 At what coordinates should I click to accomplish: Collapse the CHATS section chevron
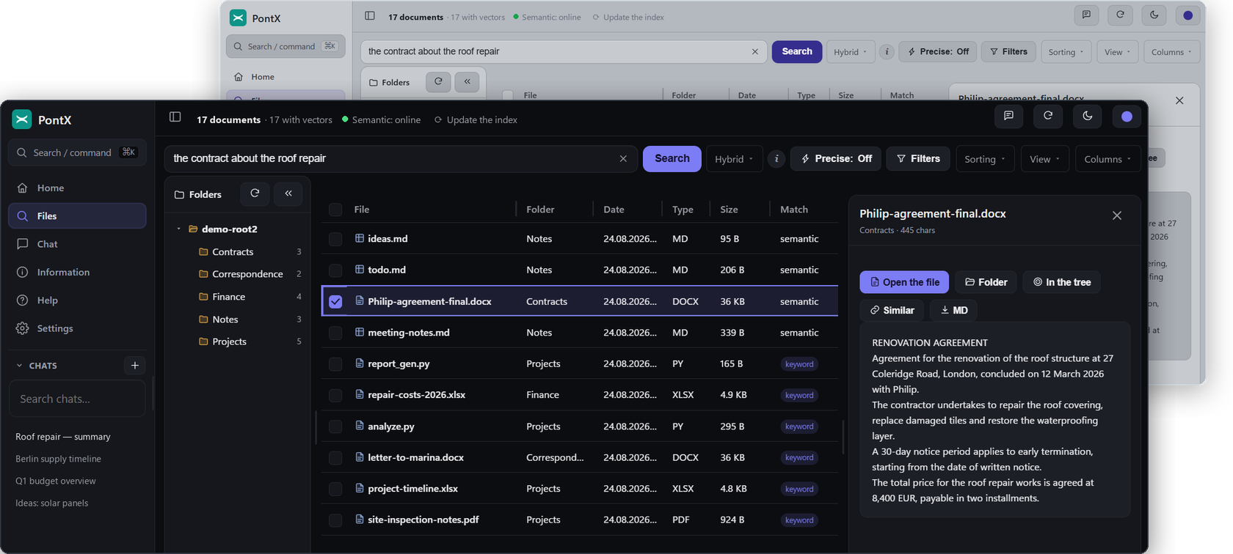click(19, 365)
